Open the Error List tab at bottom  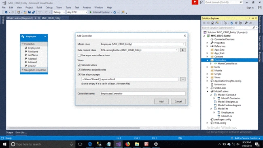[x=21, y=133]
